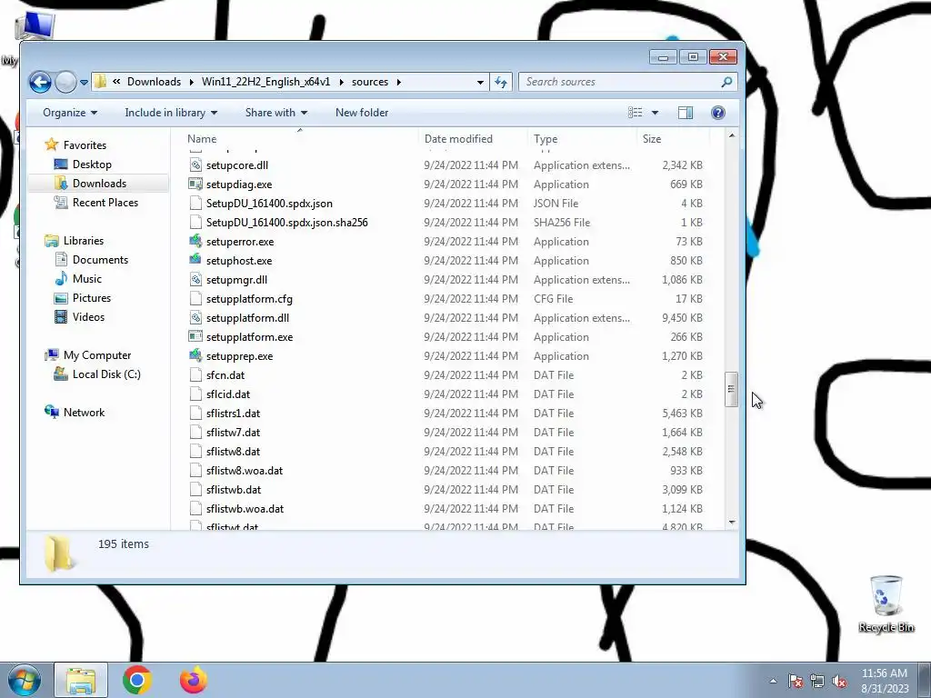This screenshot has height=698, width=931.
Task: Open the Help icon
Action: (x=718, y=113)
